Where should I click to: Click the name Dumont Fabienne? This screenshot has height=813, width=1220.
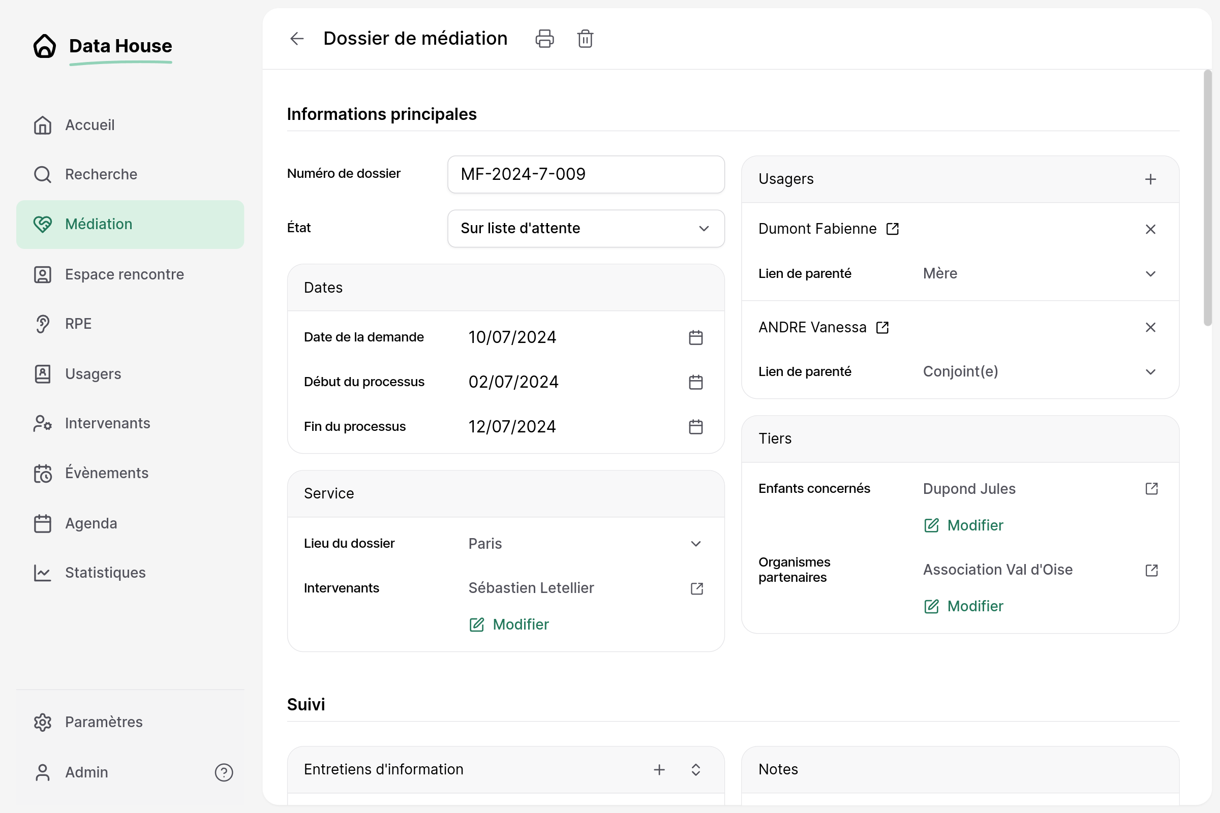[817, 229]
